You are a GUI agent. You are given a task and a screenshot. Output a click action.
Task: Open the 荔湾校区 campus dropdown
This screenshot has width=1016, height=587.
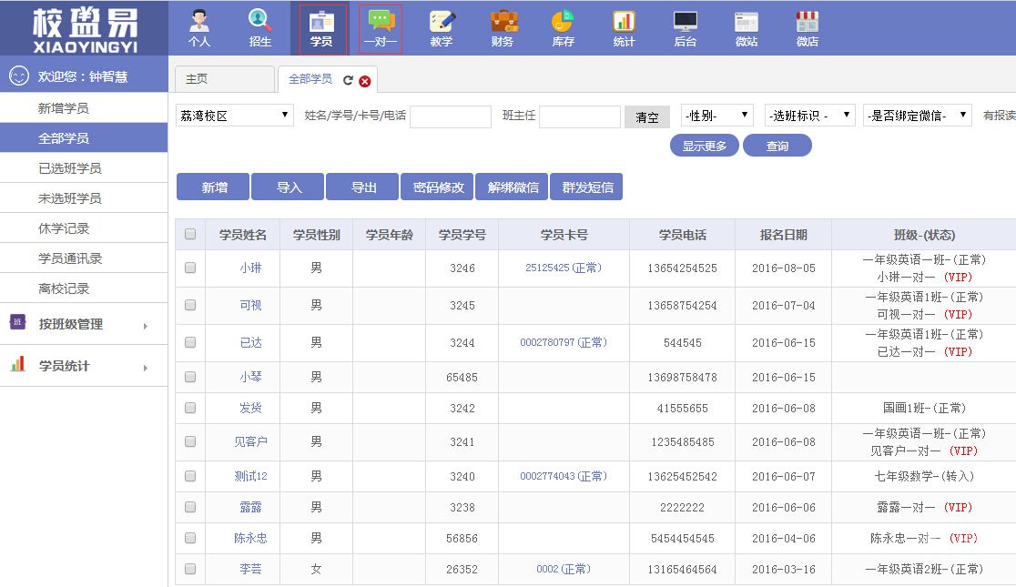234,116
